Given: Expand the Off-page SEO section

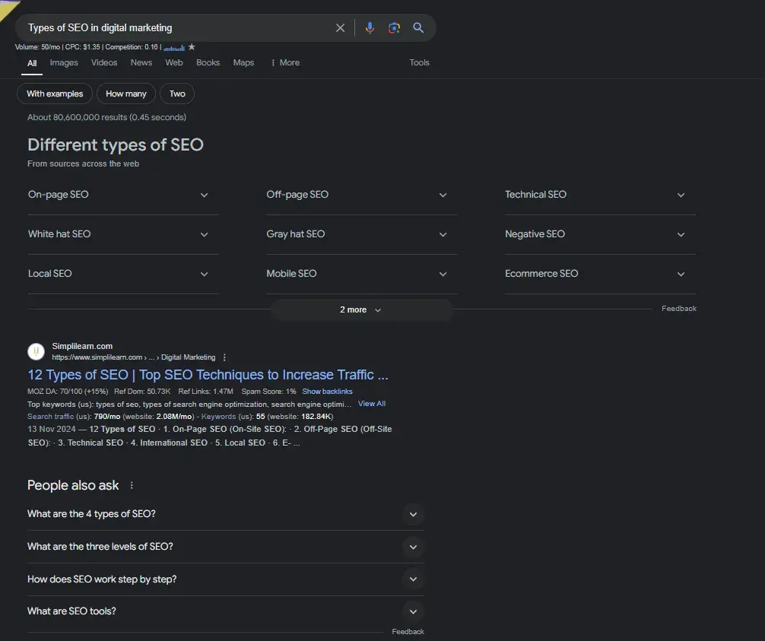Looking at the screenshot, I should point(361,195).
